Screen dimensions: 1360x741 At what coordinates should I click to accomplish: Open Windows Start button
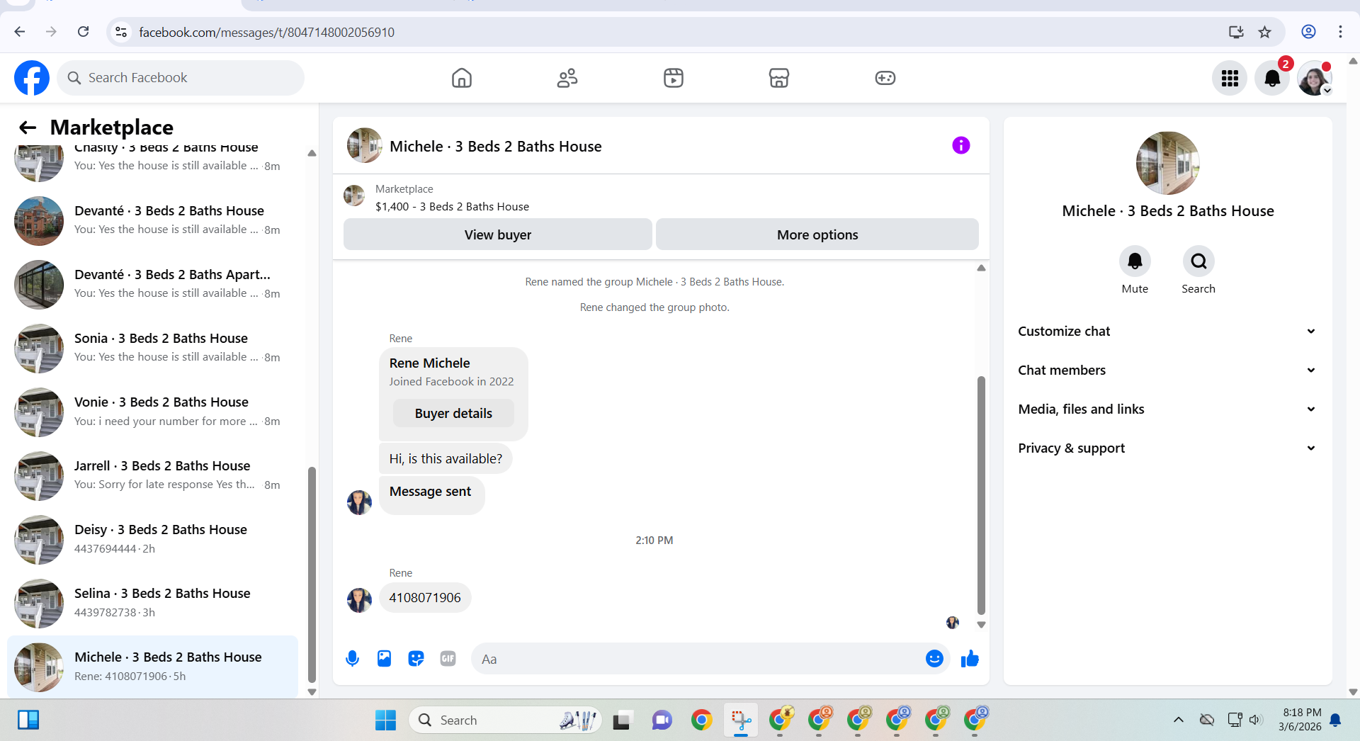pos(385,720)
